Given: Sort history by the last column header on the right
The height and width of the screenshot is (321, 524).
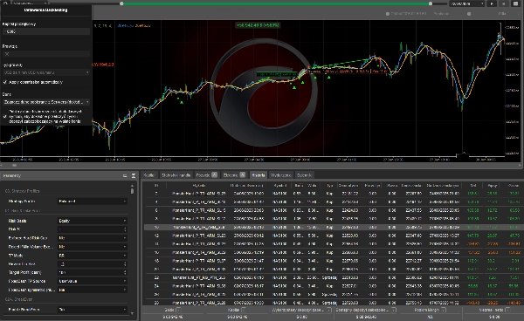Looking at the screenshot, I should click(514, 185).
